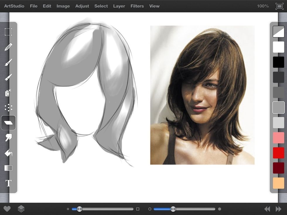Select the Gradient tool

coord(8,168)
